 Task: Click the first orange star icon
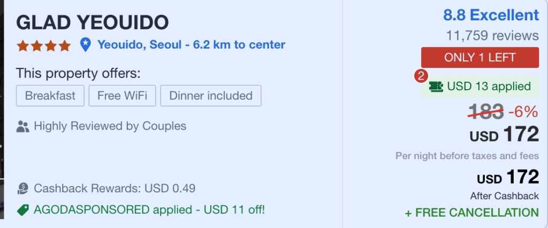click(x=22, y=46)
